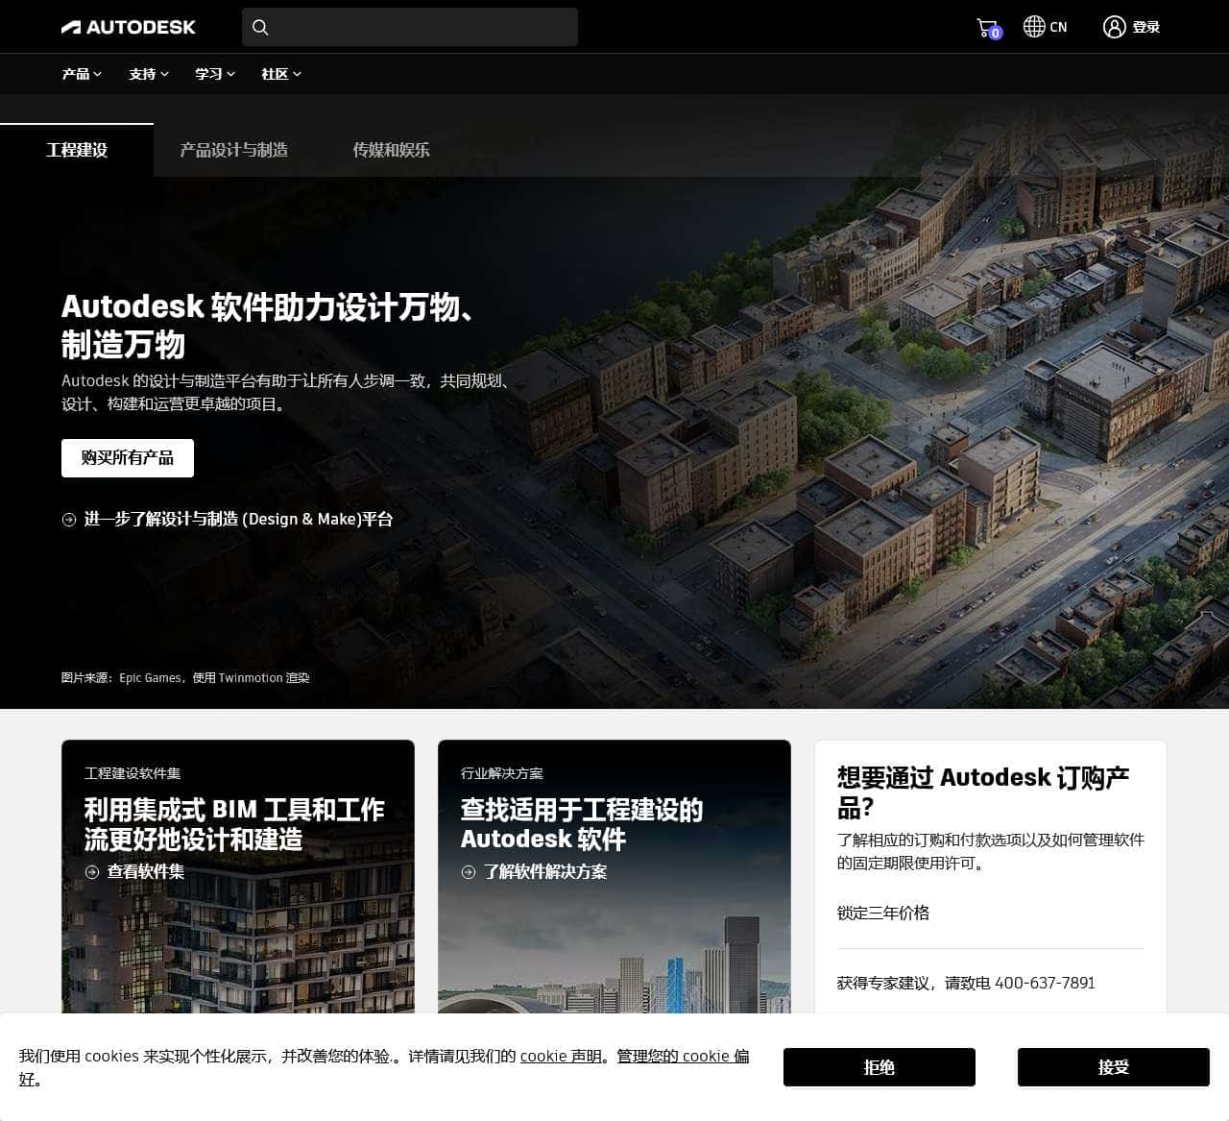1229x1121 pixels.
Task: Click arrow icon beside 进一步了解设计与制造
Action: [x=69, y=520]
